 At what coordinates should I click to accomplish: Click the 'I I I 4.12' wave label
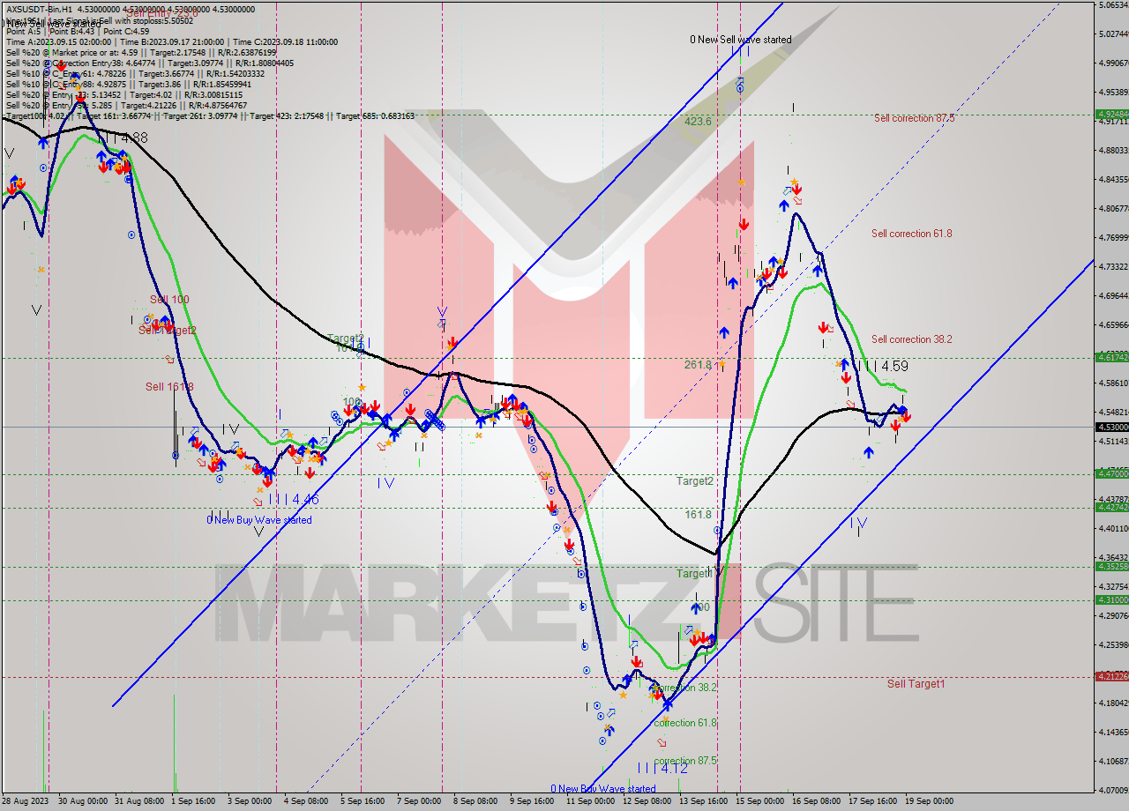(662, 769)
